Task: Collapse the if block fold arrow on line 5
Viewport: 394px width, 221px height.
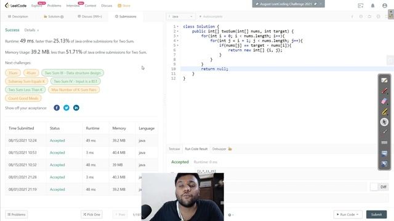Action: tap(178, 45)
